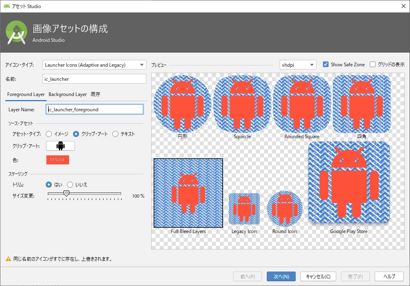Image resolution: width=410 pixels, height=286 pixels.
Task: Click 同じ名前のアイコン warning message text
Action: pos(63,259)
